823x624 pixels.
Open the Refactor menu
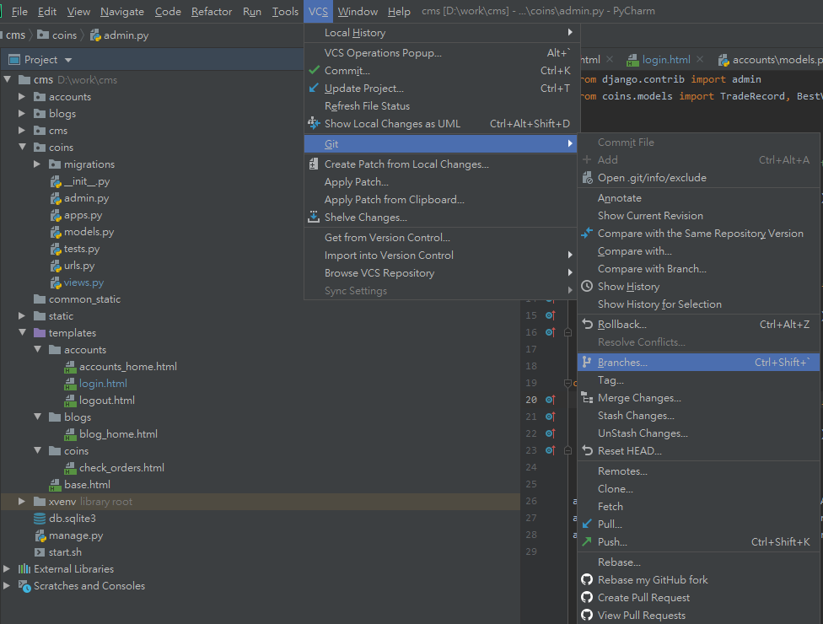click(x=212, y=11)
